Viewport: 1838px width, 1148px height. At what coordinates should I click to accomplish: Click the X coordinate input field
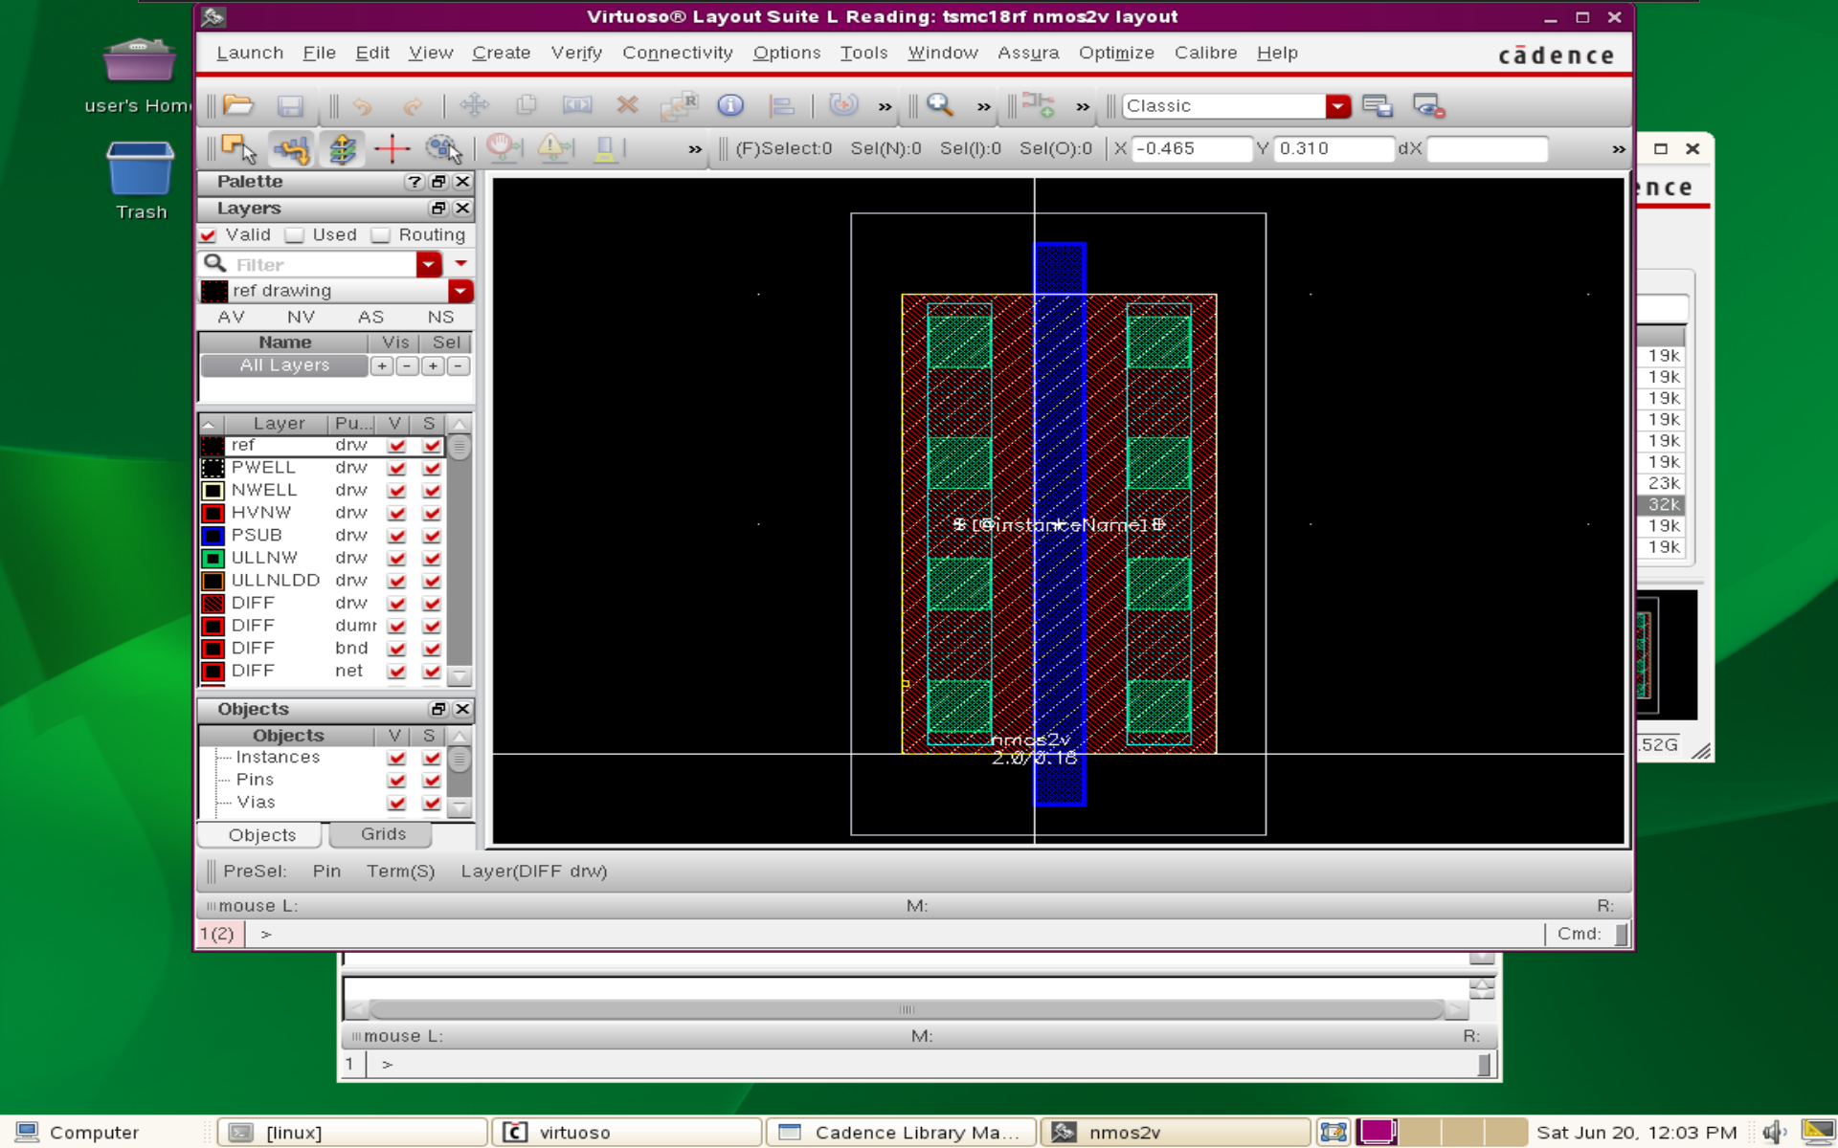pos(1191,149)
